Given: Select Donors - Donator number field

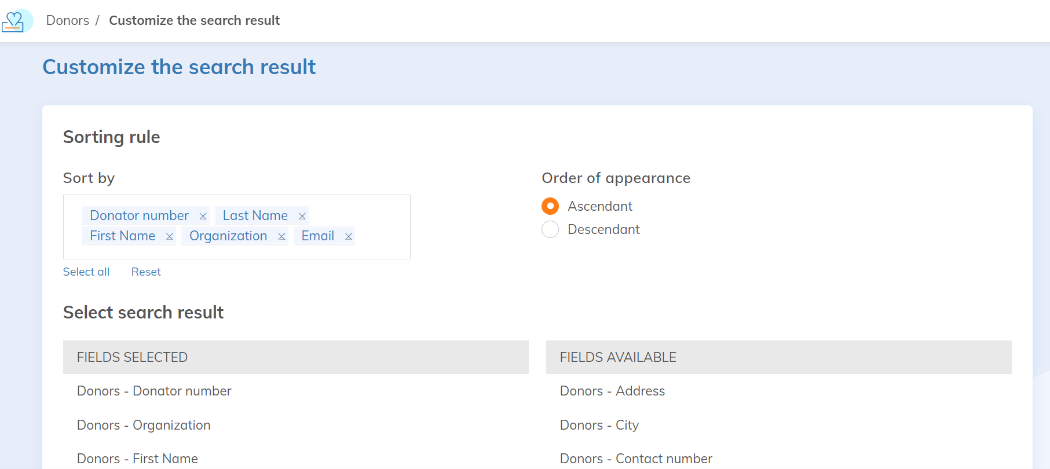Looking at the screenshot, I should 154,391.
